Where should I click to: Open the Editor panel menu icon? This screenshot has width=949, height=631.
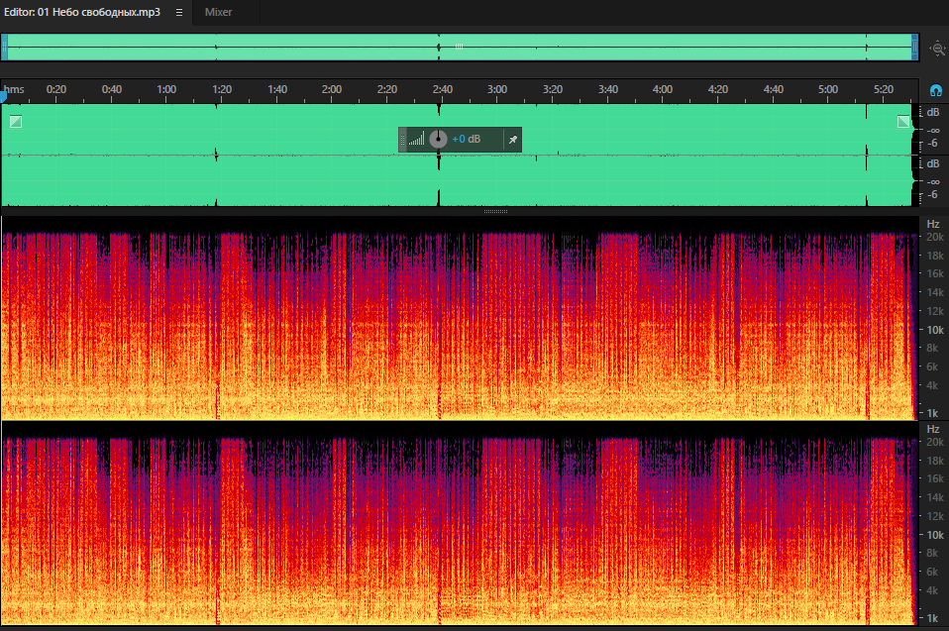click(x=179, y=12)
